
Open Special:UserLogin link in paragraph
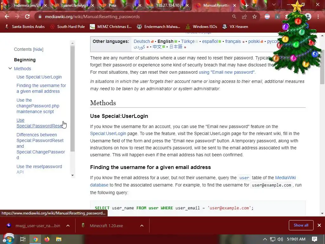tap(108, 134)
